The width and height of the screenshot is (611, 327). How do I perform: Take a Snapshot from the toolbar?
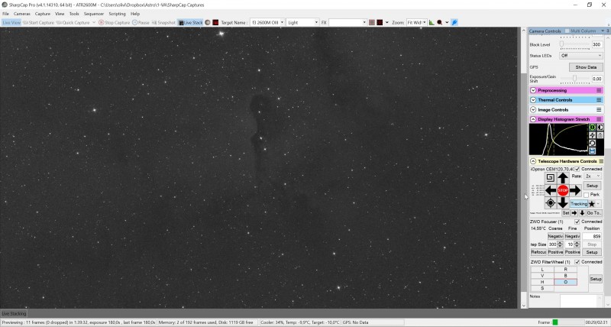point(163,23)
